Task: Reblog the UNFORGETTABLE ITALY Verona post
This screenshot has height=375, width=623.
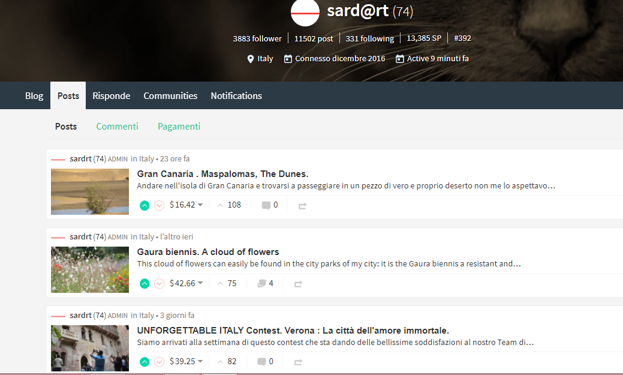Action: click(298, 362)
